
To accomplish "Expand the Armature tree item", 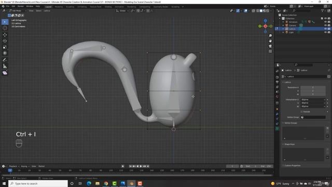I will [x=283, y=22].
